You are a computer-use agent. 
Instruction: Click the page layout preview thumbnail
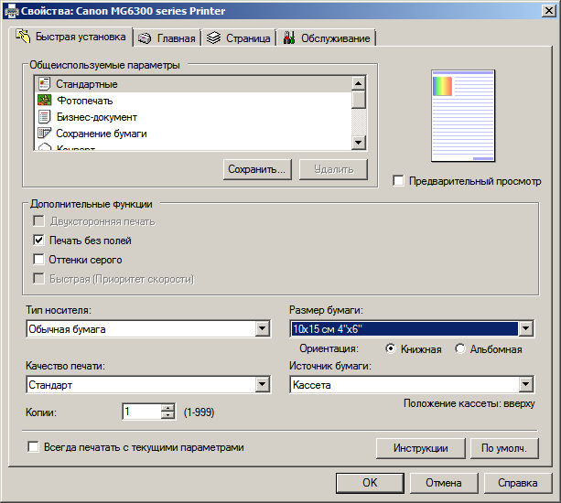pyautogui.click(x=463, y=116)
